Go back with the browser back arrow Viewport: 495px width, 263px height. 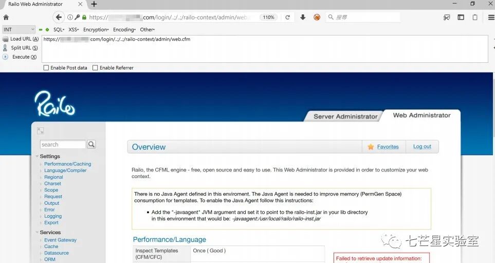coord(59,17)
